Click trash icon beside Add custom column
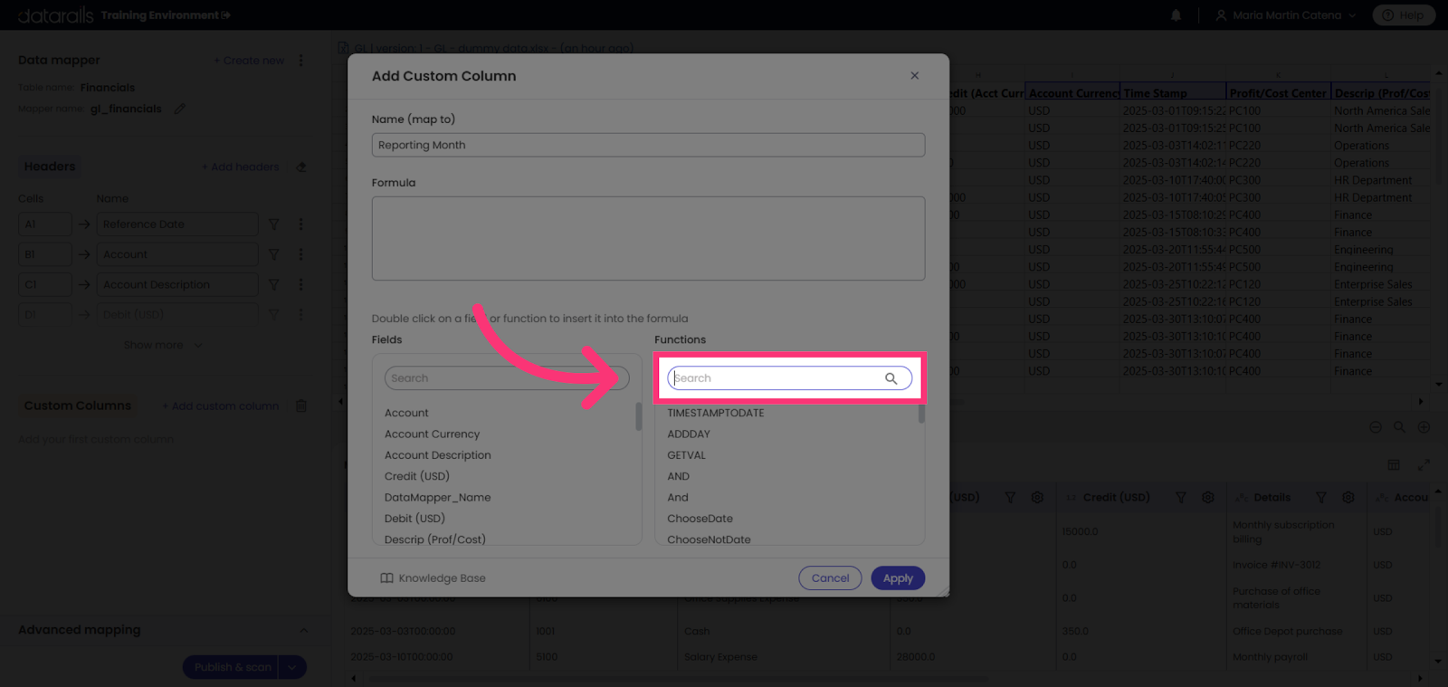1448x687 pixels. pyautogui.click(x=301, y=406)
